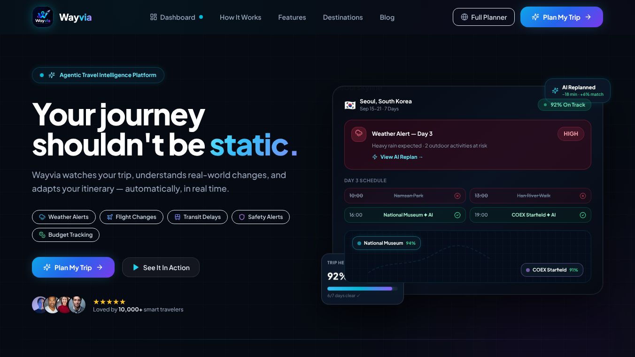Open the Full Planner button
This screenshot has height=357, width=635.
[484, 17]
